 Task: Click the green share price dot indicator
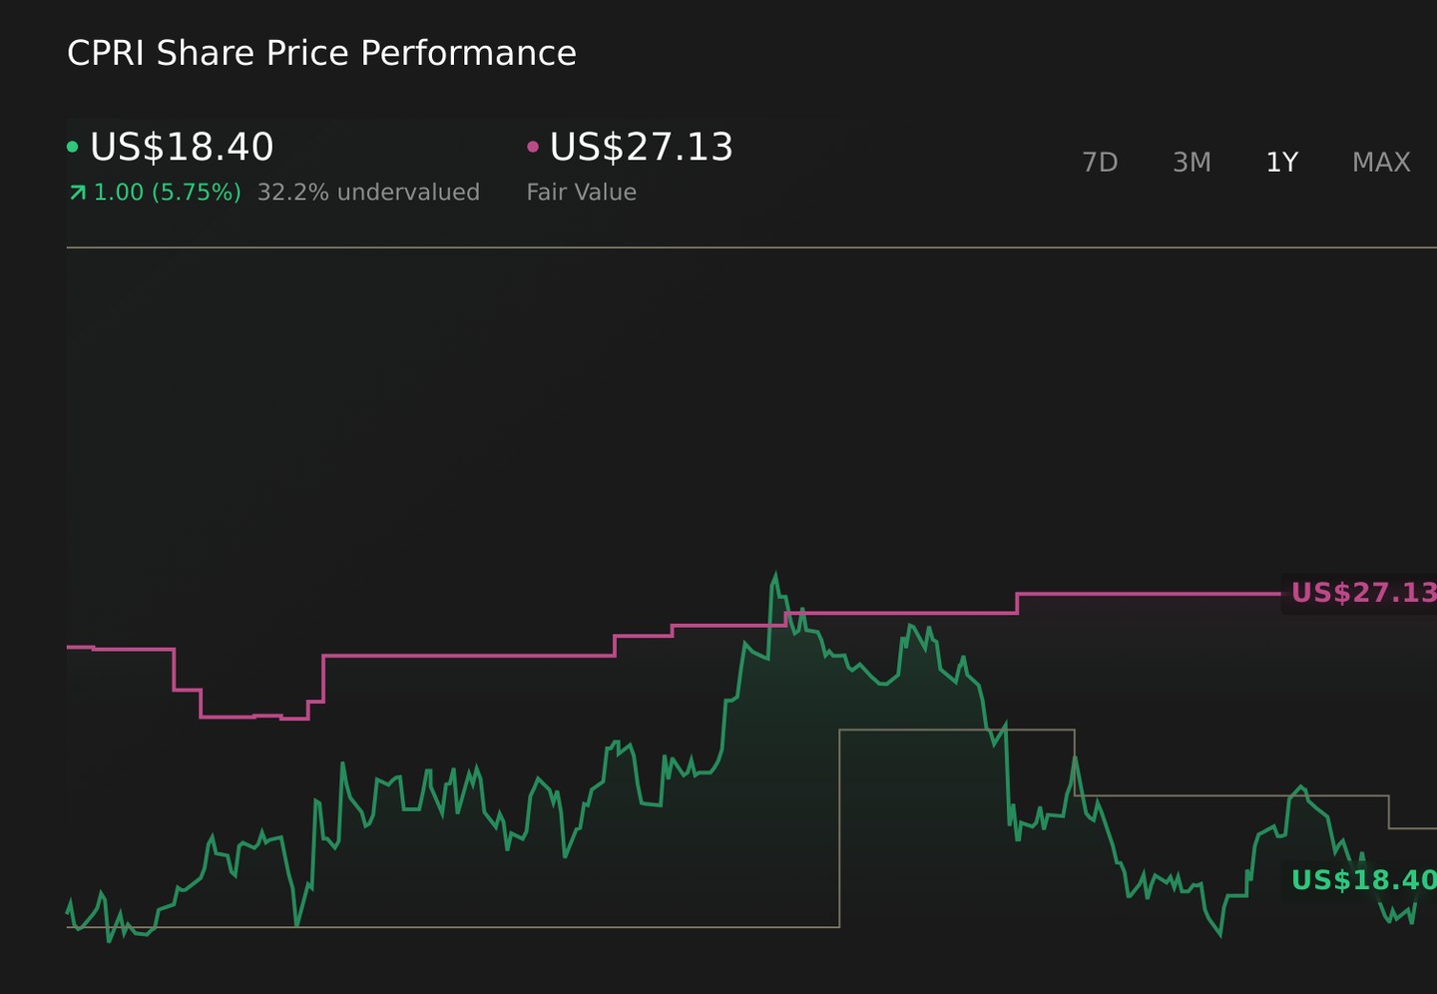(x=72, y=147)
